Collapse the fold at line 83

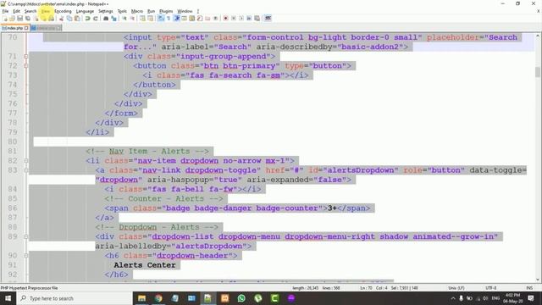pos(26,170)
